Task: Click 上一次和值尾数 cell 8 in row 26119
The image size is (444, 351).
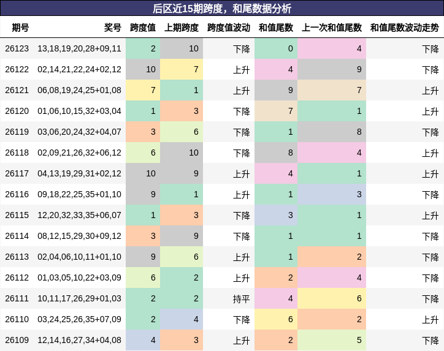Action: (332, 132)
